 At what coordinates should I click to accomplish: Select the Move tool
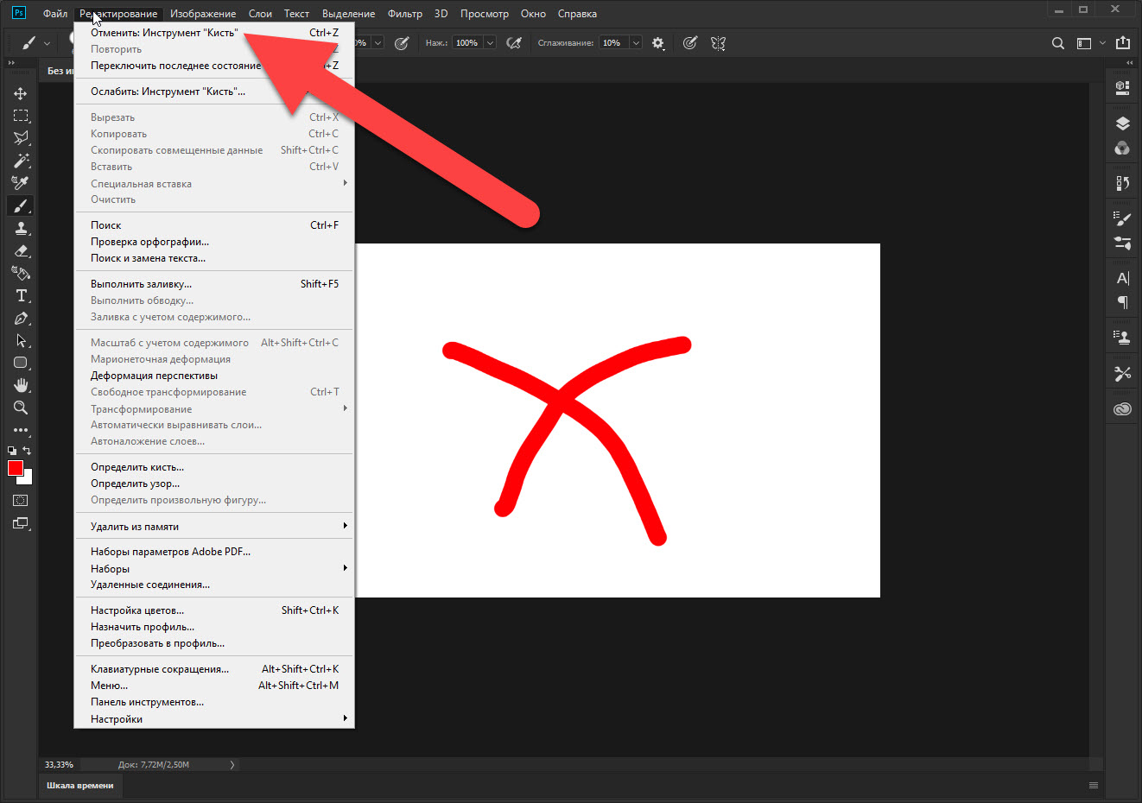click(21, 93)
